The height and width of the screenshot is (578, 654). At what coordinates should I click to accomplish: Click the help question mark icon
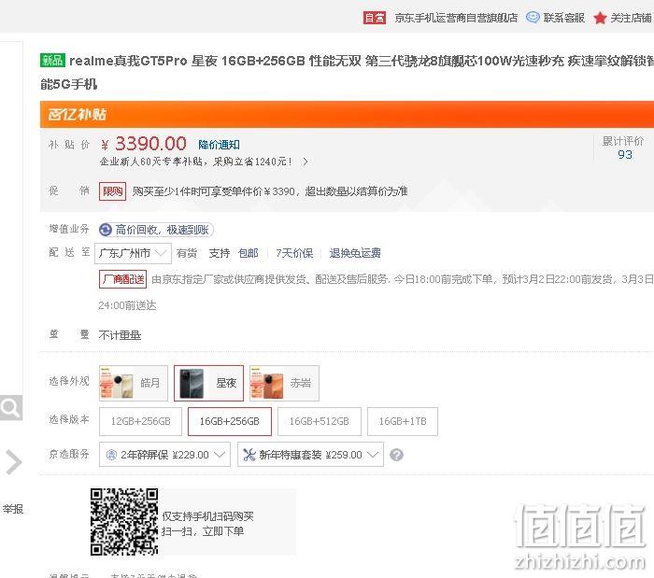point(396,455)
